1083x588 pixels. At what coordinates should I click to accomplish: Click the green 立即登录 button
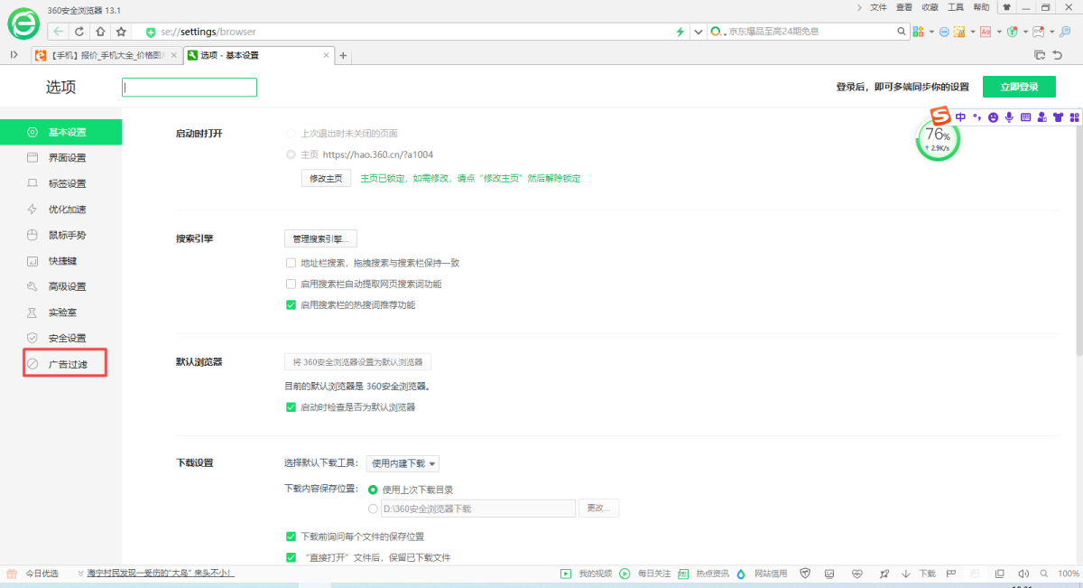1019,87
